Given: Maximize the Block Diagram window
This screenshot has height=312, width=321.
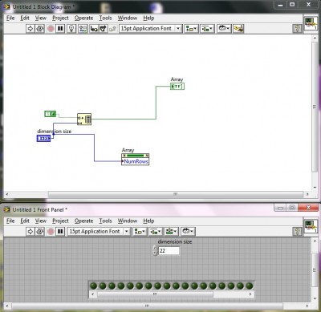Looking at the screenshot, I should point(292,5).
